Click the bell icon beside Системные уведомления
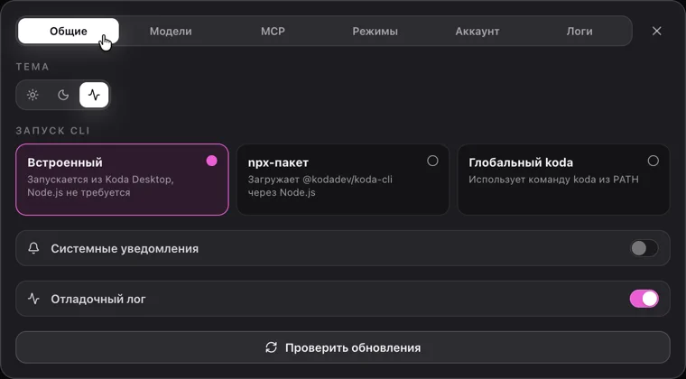Screen dimensions: 686x379 pos(33,248)
